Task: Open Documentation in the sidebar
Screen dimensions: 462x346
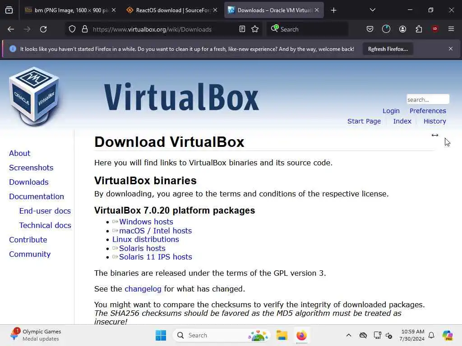Action: [x=37, y=196]
